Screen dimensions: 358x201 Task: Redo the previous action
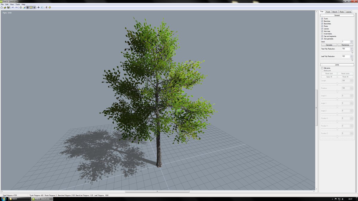(x=16, y=7)
